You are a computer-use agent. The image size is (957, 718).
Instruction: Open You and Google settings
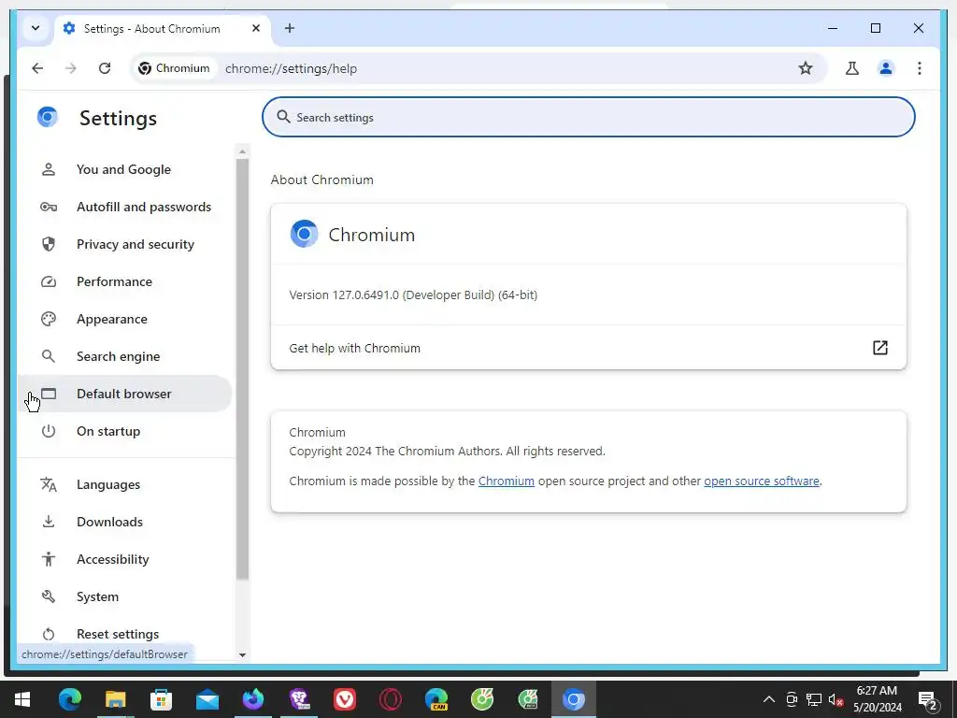[x=124, y=170]
